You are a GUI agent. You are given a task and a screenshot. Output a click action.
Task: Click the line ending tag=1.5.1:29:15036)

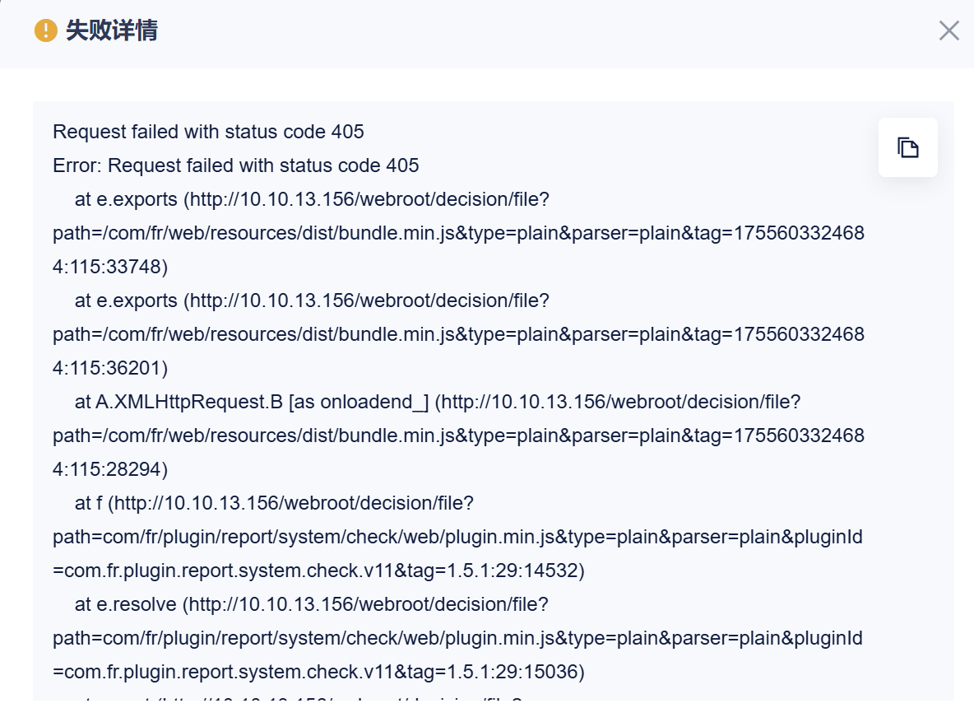tap(318, 672)
